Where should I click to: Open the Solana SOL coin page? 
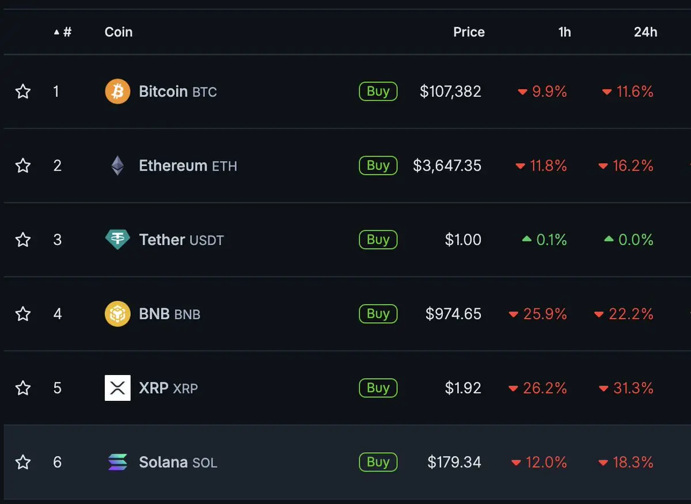point(178,462)
